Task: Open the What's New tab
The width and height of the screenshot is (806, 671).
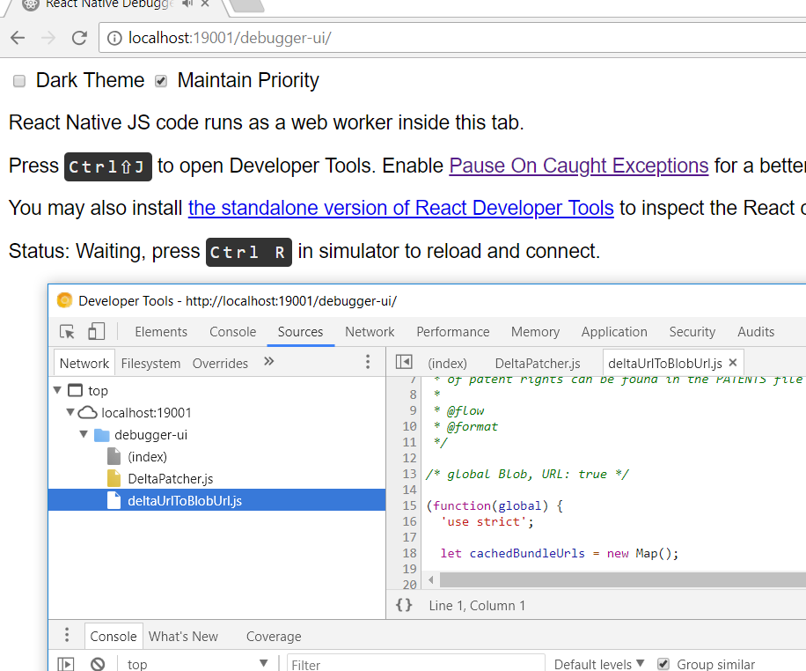Action: [183, 636]
